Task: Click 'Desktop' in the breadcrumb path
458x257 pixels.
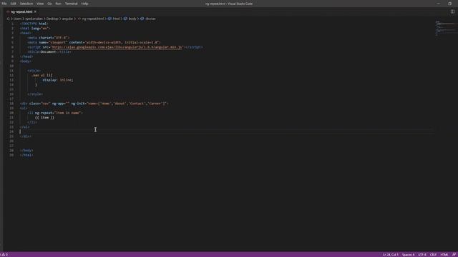Action: coord(52,19)
